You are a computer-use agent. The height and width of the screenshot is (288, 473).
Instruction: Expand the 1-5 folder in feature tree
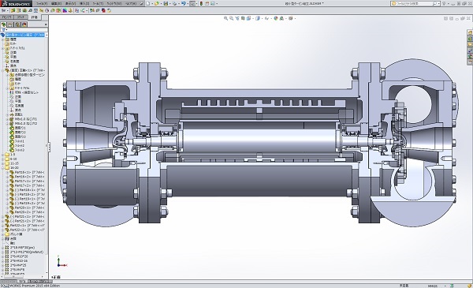3,155
